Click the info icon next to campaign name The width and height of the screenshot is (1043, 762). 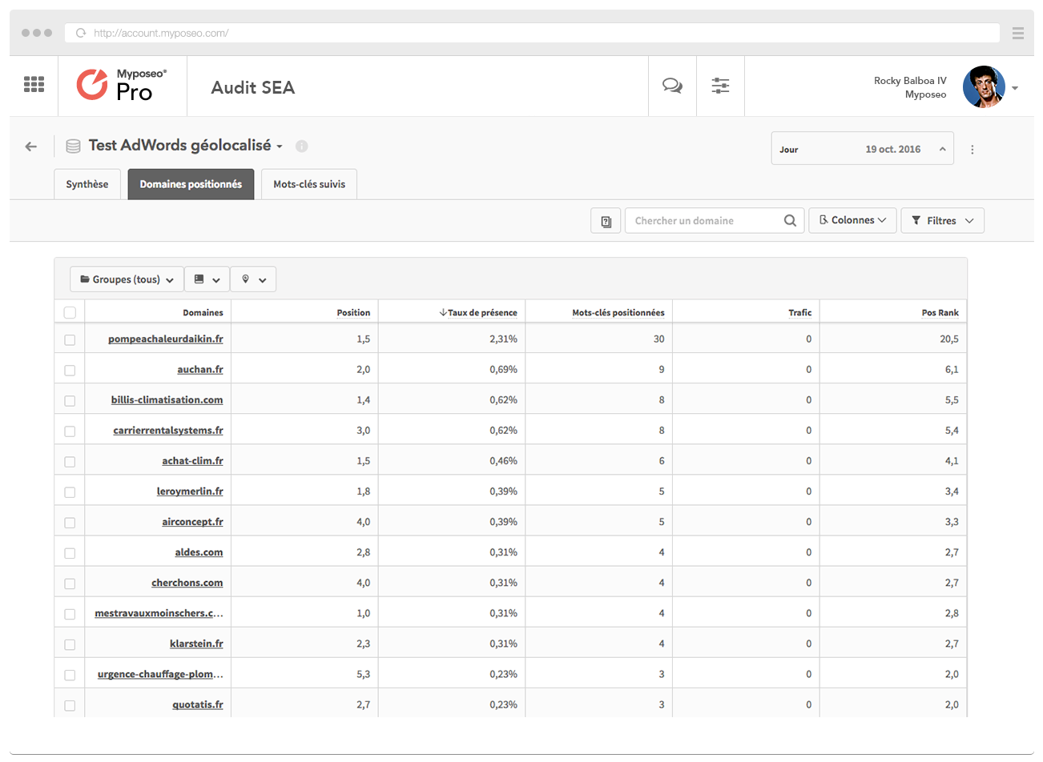(302, 146)
